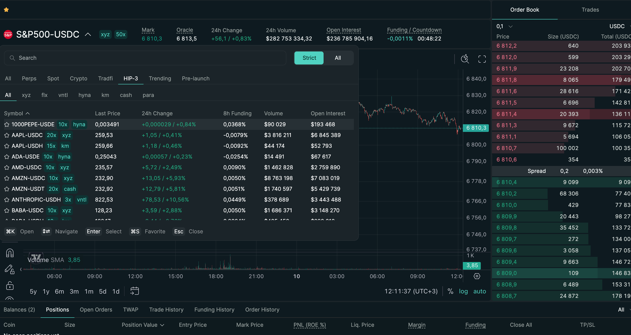Sort market list by Open Interest
This screenshot has width=631, height=335.
[328, 113]
